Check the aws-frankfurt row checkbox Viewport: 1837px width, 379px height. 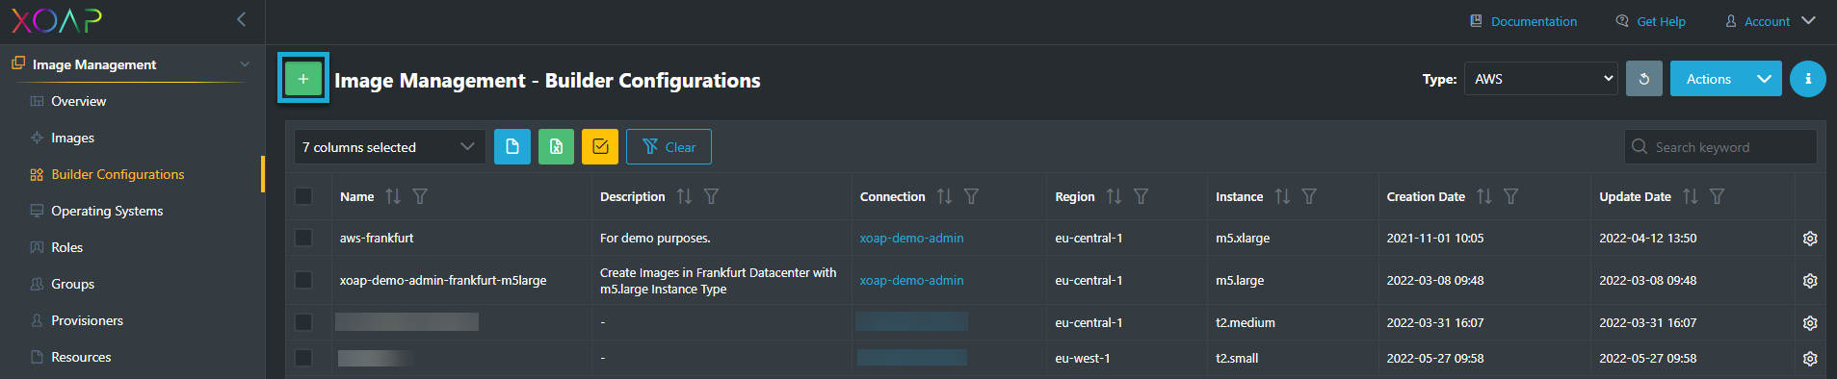[x=303, y=238]
